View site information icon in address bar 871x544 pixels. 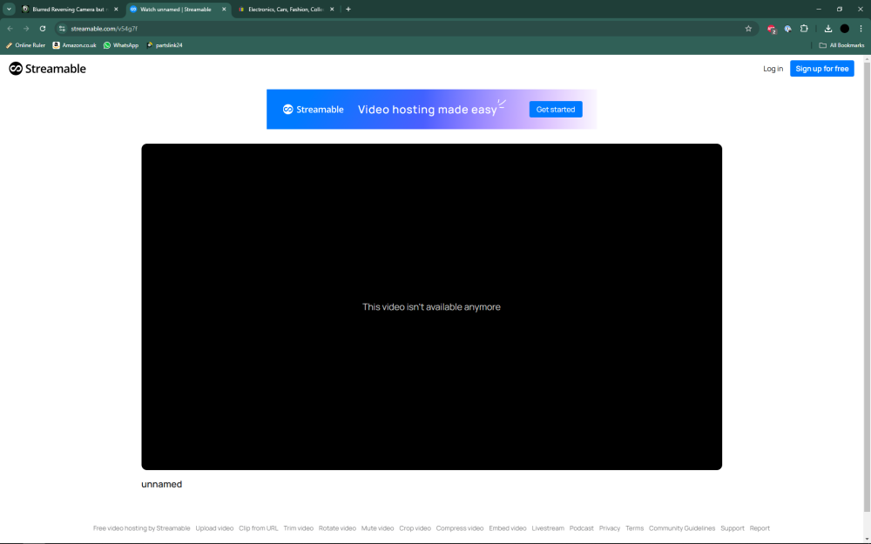point(62,29)
